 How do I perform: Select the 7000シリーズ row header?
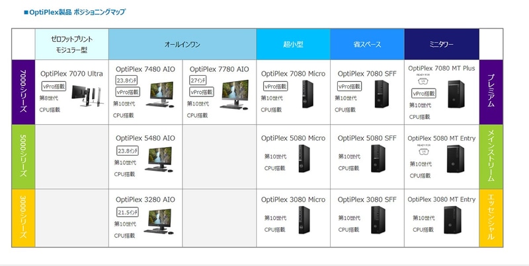[x=23, y=92]
